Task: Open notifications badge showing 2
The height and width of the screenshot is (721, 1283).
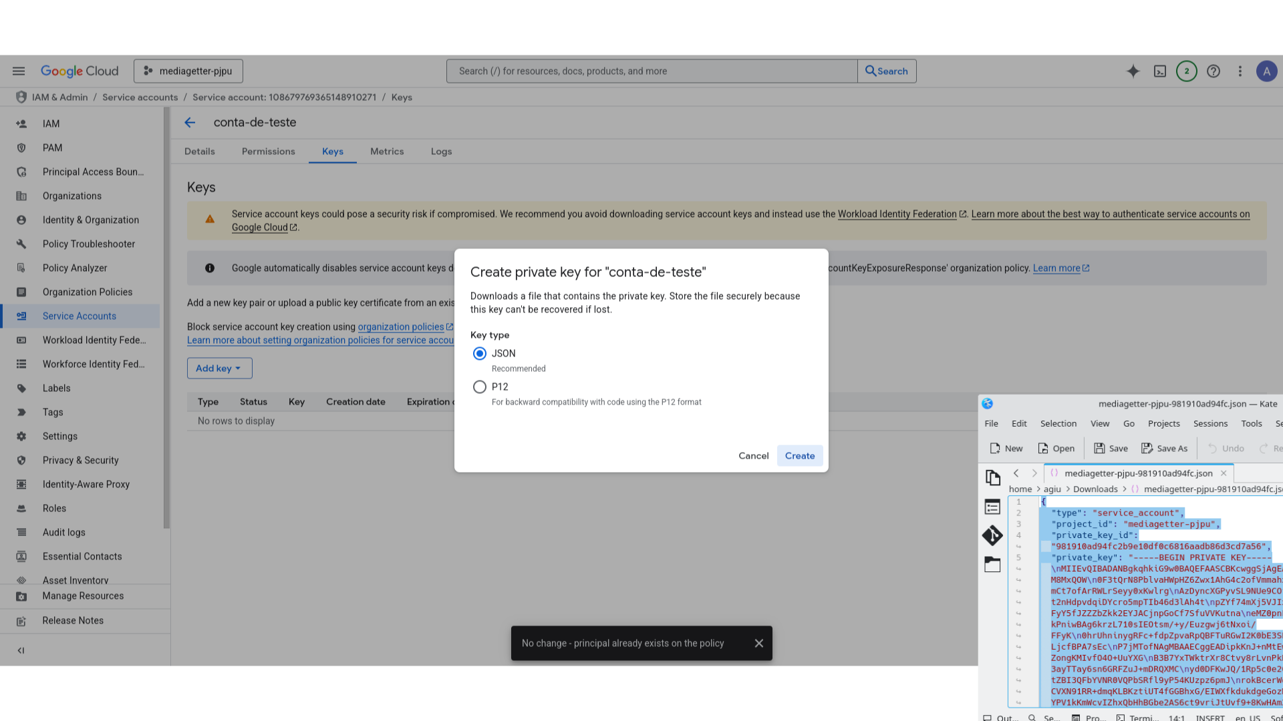Action: pyautogui.click(x=1186, y=71)
